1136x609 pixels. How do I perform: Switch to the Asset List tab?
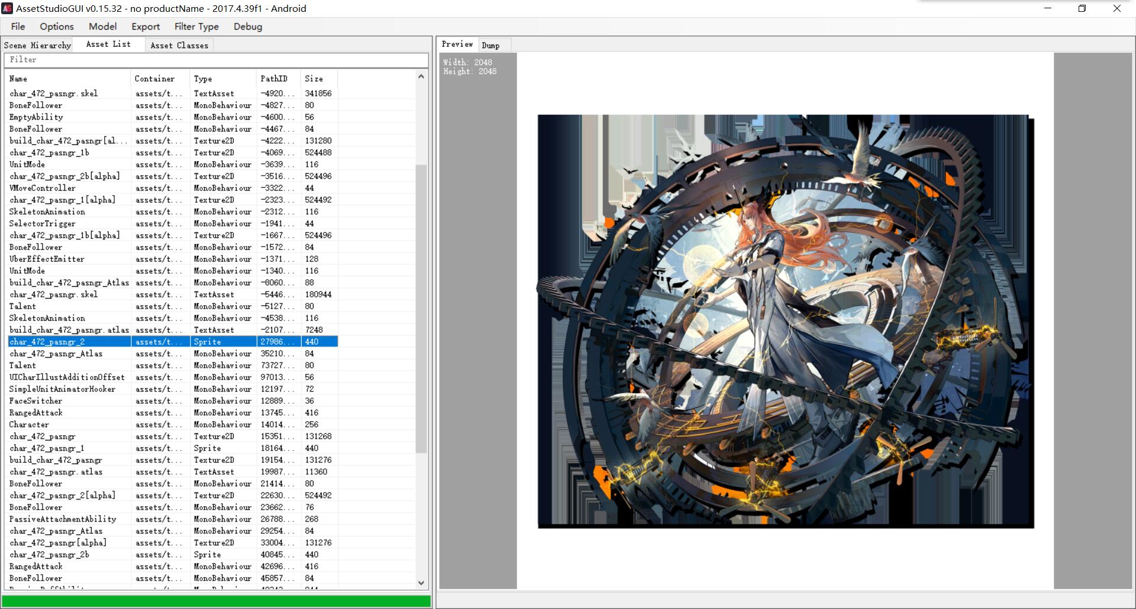pyautogui.click(x=108, y=44)
